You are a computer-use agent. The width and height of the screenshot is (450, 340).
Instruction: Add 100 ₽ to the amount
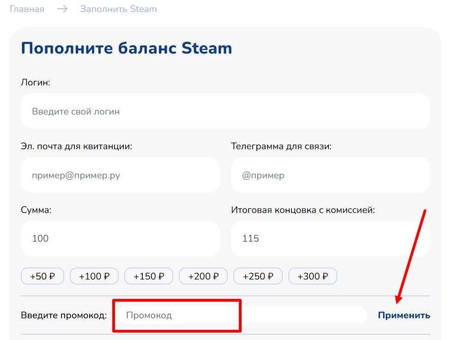pos(94,276)
